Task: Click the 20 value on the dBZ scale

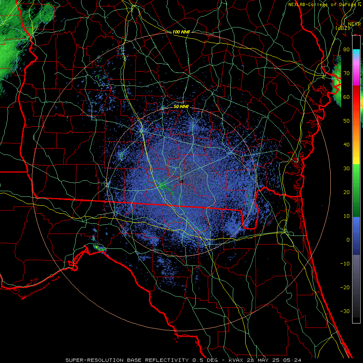Action: pos(346,192)
